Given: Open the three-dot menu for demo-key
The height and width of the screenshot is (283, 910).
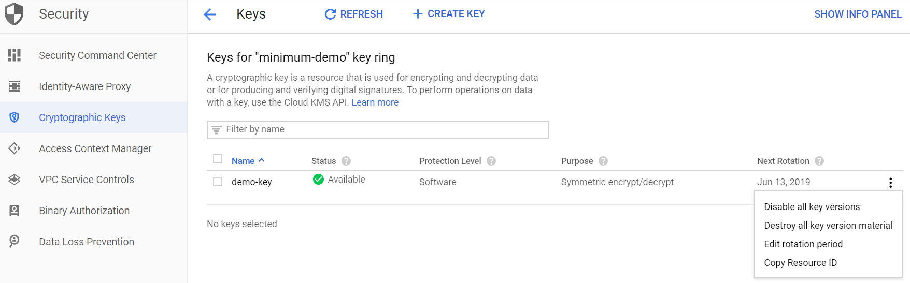Looking at the screenshot, I should 890,182.
